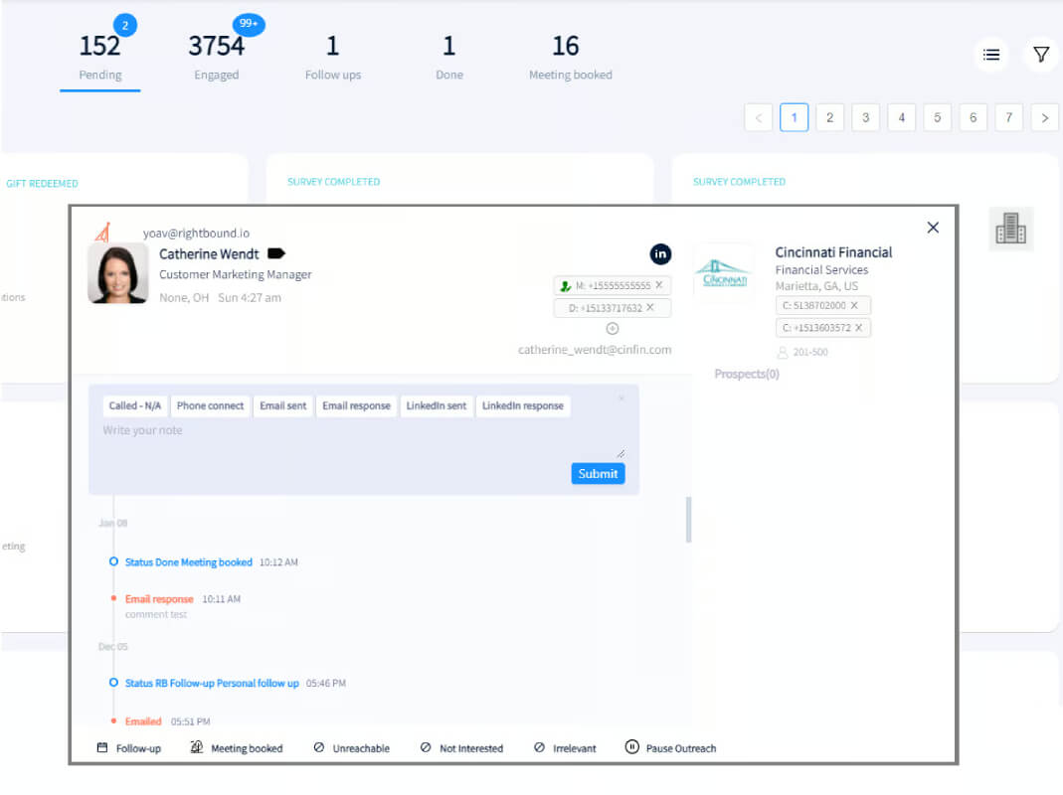Select page 1 in pagination
Viewport: 1063px width, 795px height.
[x=794, y=118]
